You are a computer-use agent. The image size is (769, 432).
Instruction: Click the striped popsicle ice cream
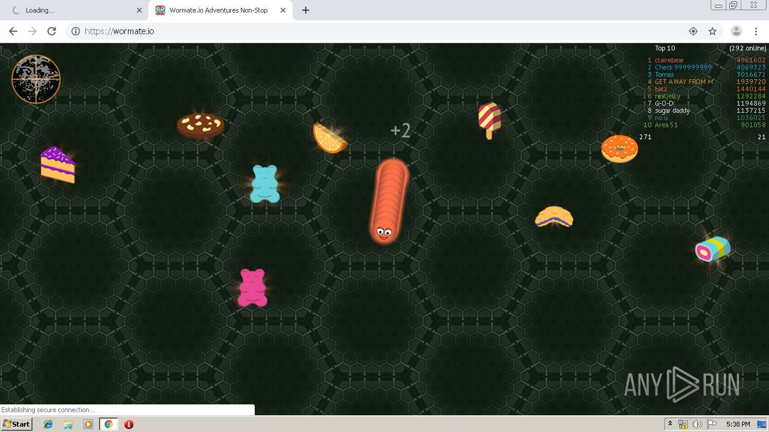click(x=490, y=120)
